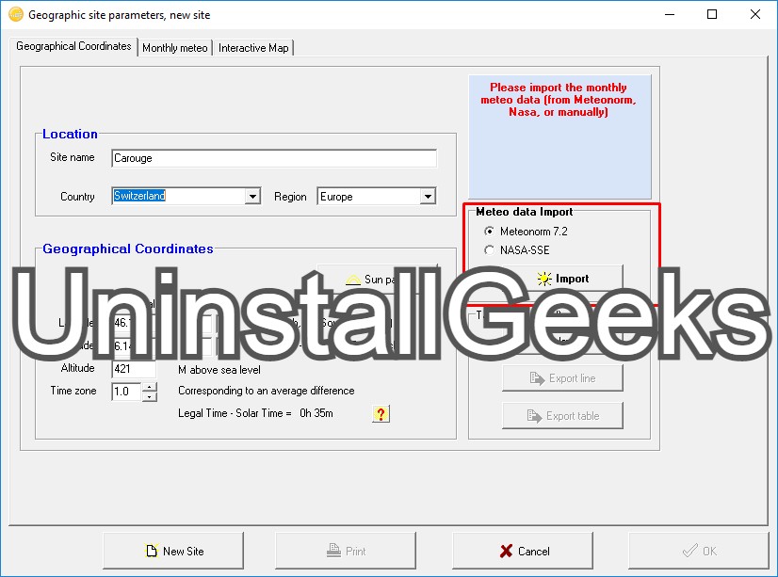The height and width of the screenshot is (577, 778).
Task: Click the Site name field containing Carouge
Action: pos(274,158)
